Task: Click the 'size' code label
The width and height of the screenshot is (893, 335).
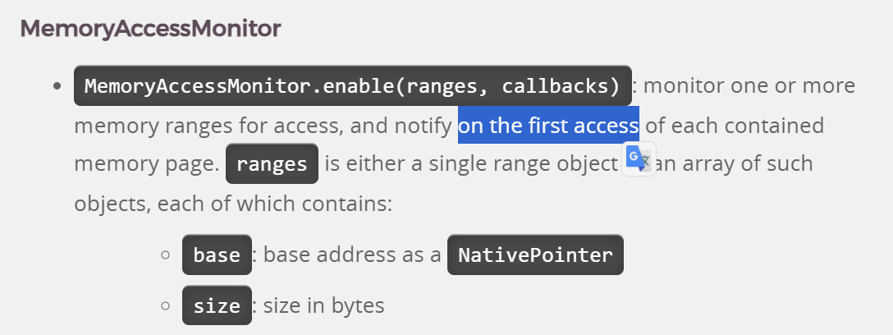Action: pyautogui.click(x=217, y=306)
